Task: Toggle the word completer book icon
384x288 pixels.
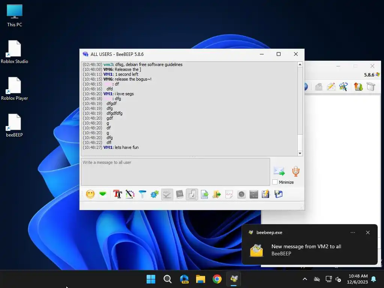Action: click(x=180, y=195)
